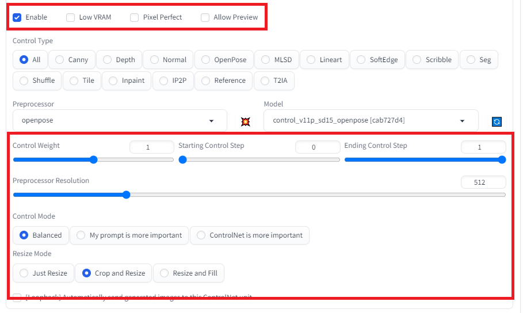
Task: Pick the Inpaint control type
Action: click(x=127, y=81)
